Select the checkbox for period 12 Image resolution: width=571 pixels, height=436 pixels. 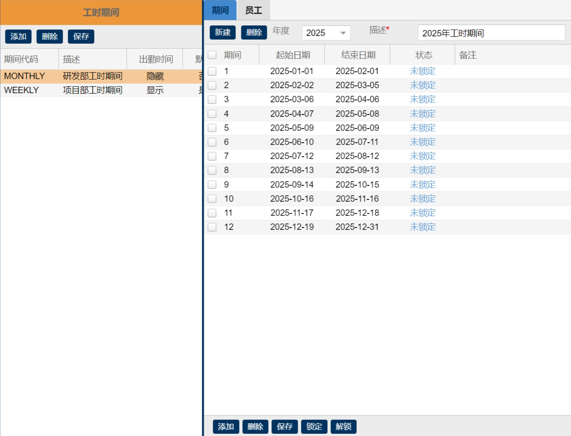tap(212, 227)
